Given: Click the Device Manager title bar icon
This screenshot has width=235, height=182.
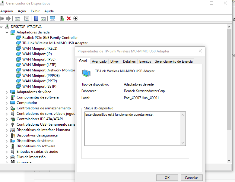Looking at the screenshot, I should [x=2, y=3].
